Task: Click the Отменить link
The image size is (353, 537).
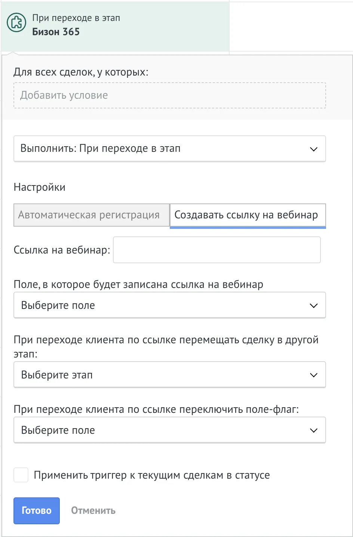Action: 93,510
